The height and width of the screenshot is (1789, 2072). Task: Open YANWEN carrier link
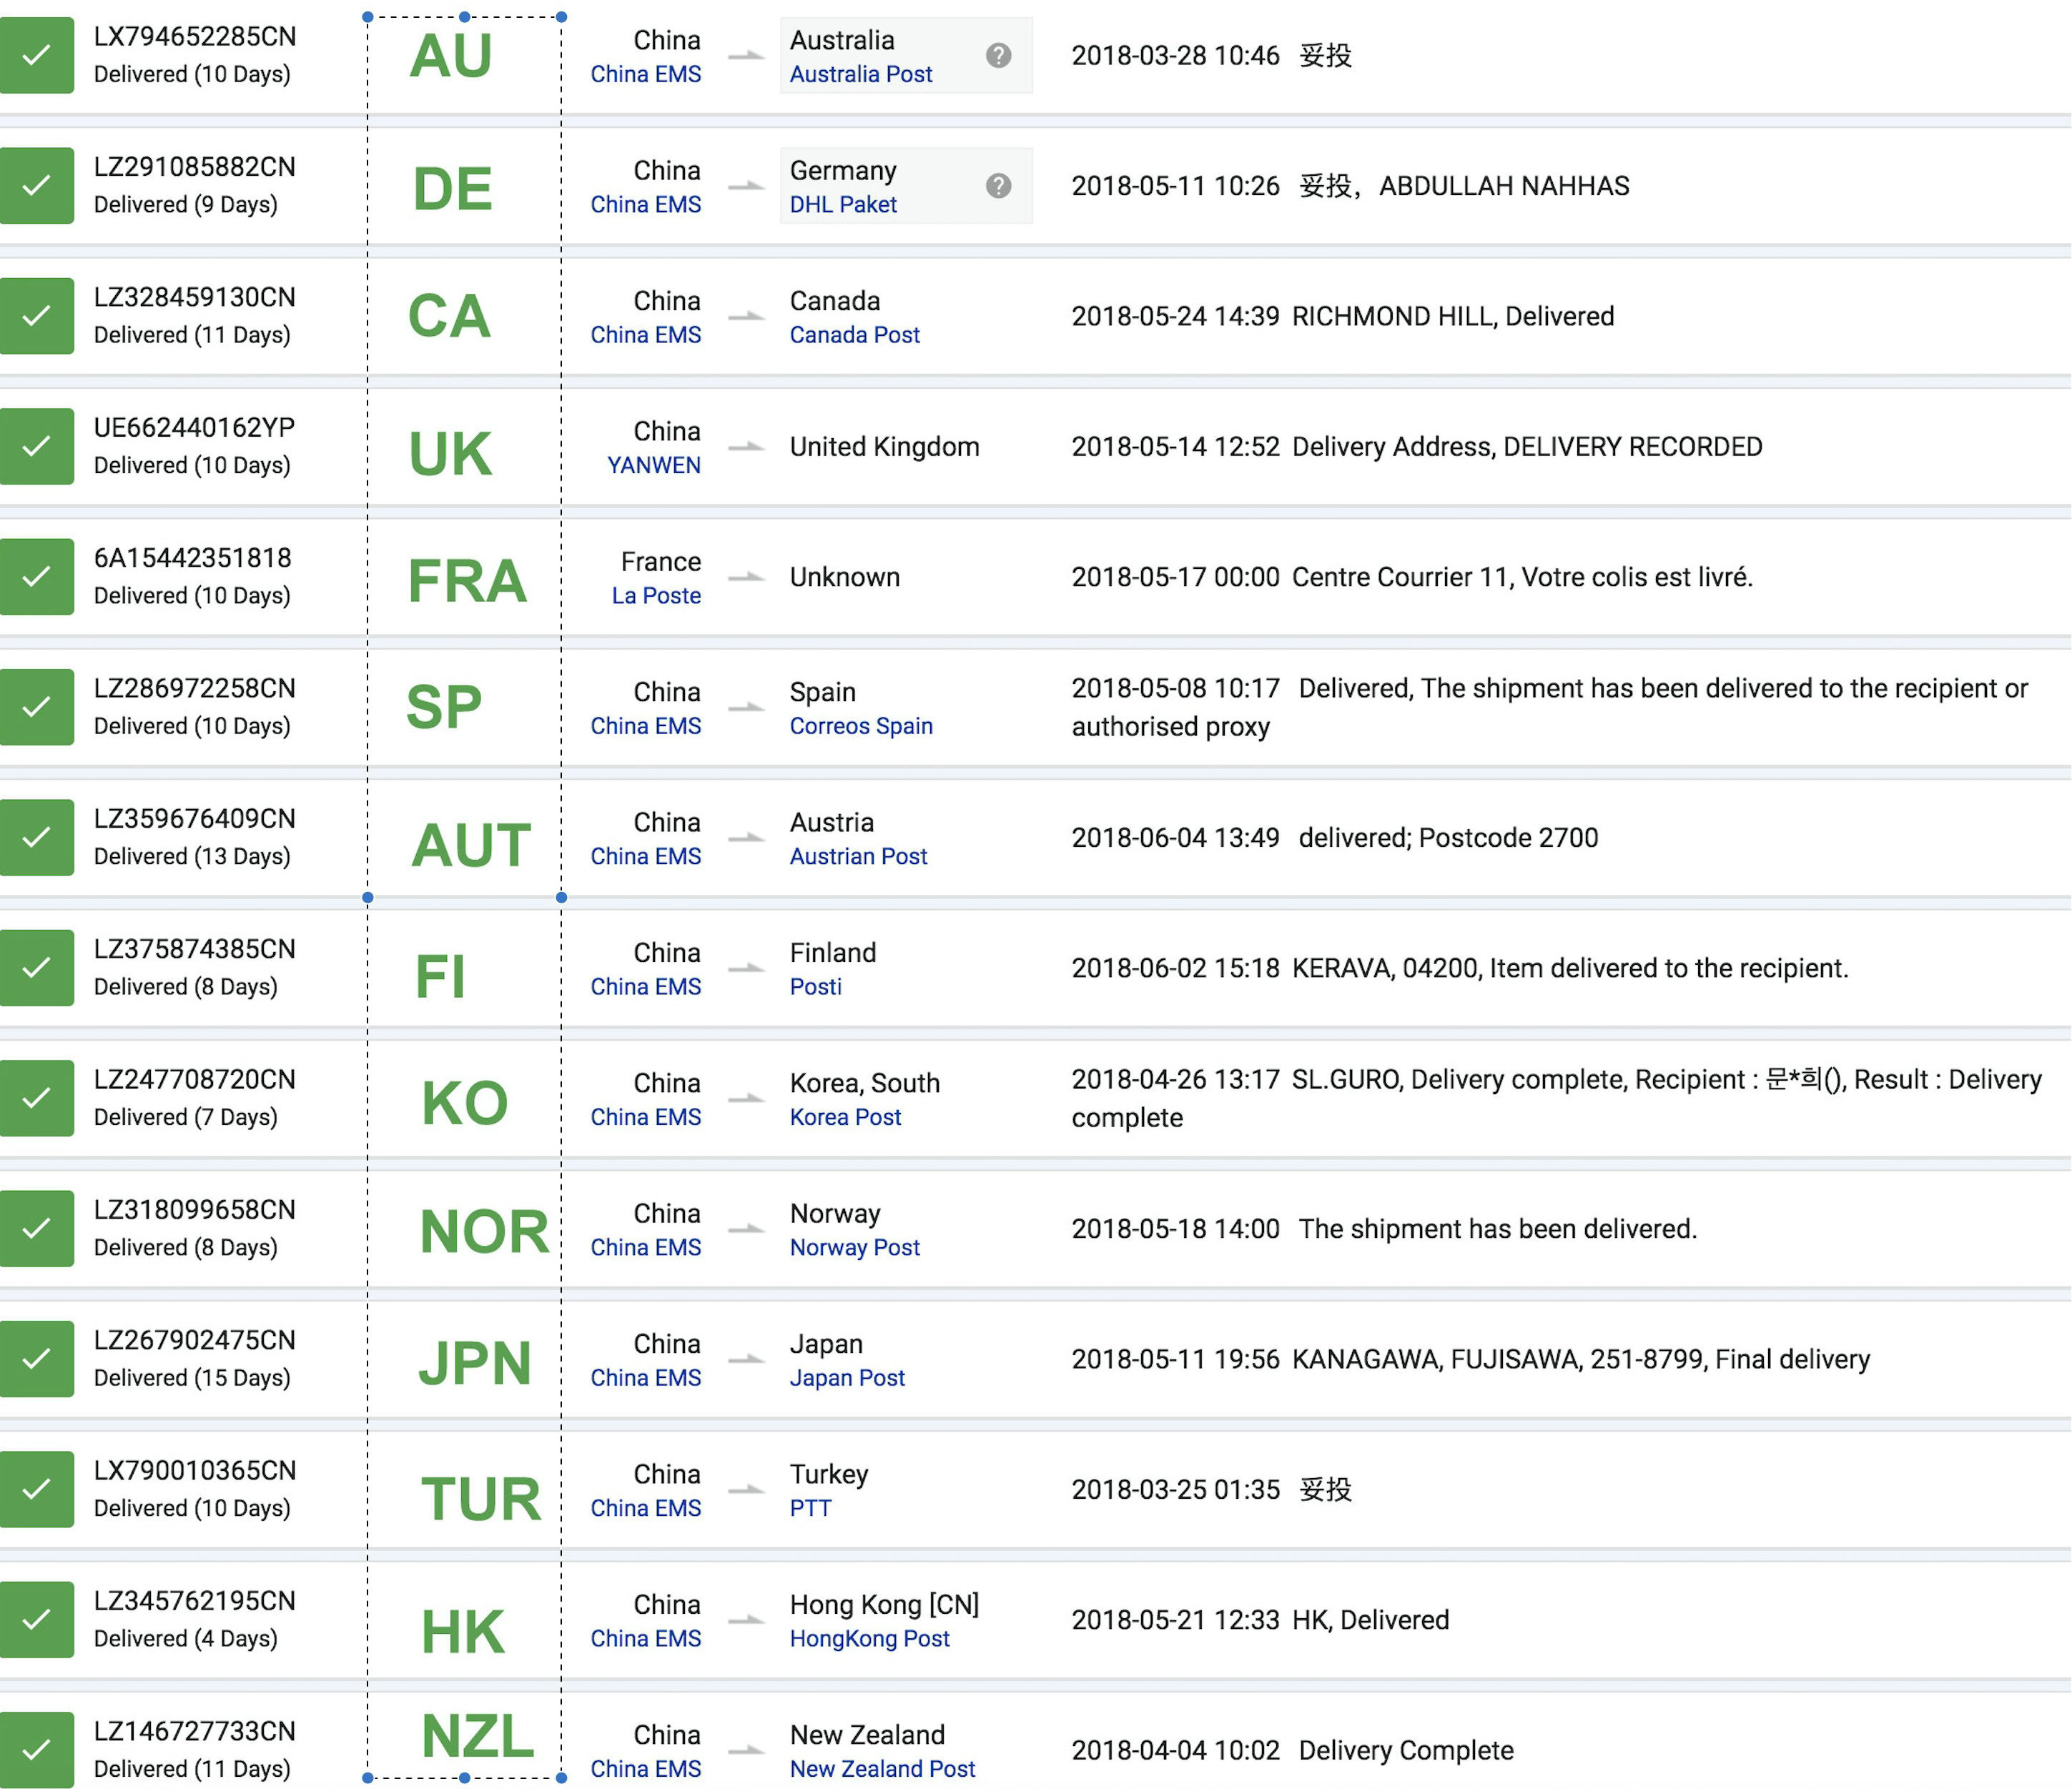coord(653,465)
